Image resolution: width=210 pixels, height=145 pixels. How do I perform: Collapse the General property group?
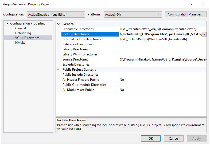point(59,24)
